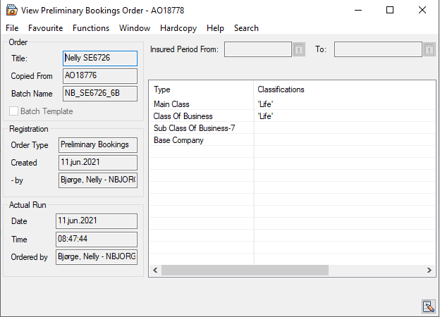
Task: Select the Main Class row
Action: 201,104
